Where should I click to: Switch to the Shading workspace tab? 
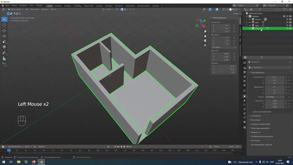pyautogui.click(x=99, y=6)
